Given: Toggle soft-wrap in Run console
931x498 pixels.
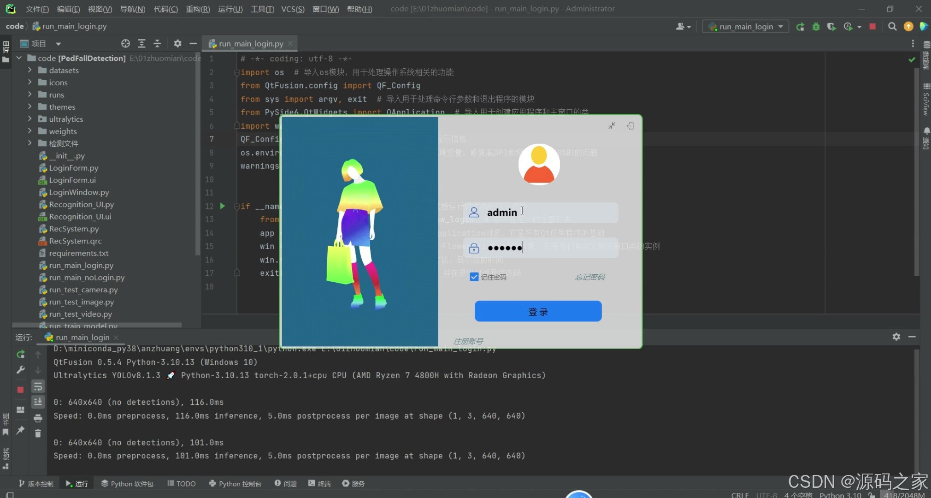Looking at the screenshot, I should (x=38, y=386).
